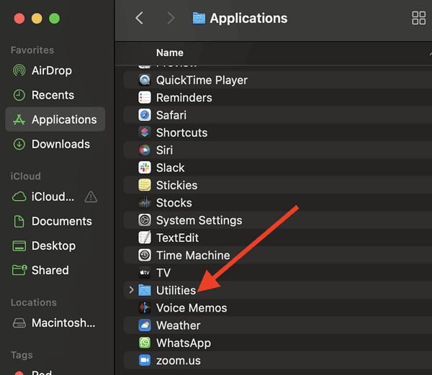Screen dimensions: 432x375
Task: Click the Time Machine icon
Action: pos(145,256)
